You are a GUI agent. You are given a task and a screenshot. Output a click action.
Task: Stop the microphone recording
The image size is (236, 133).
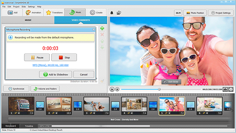[x=64, y=57]
